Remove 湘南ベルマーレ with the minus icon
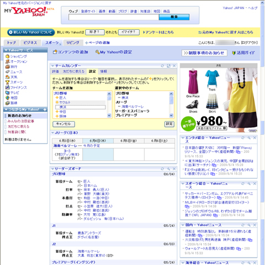 pyautogui.click(x=119, y=107)
